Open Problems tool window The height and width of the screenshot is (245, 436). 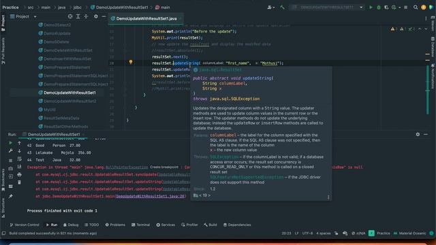(115, 225)
